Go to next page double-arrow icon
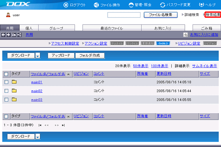 coord(57,125)
